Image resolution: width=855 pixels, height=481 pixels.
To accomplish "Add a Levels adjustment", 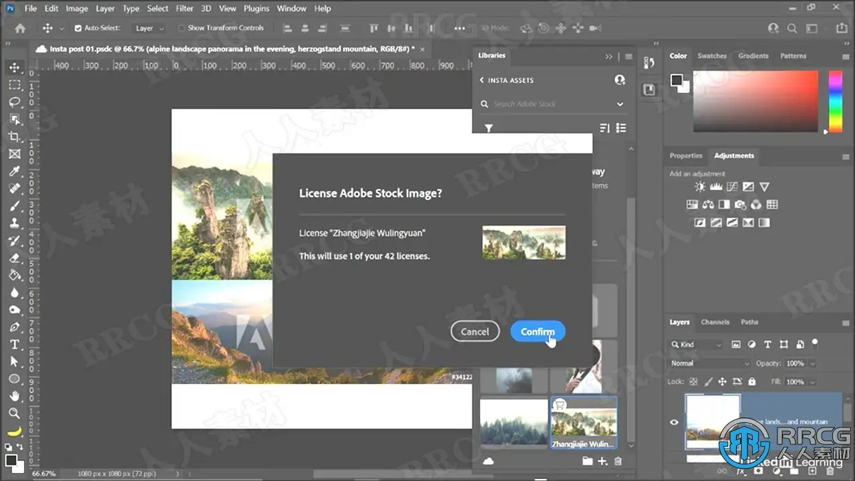I will coord(716,187).
